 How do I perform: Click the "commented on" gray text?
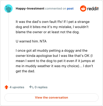[56, 8]
